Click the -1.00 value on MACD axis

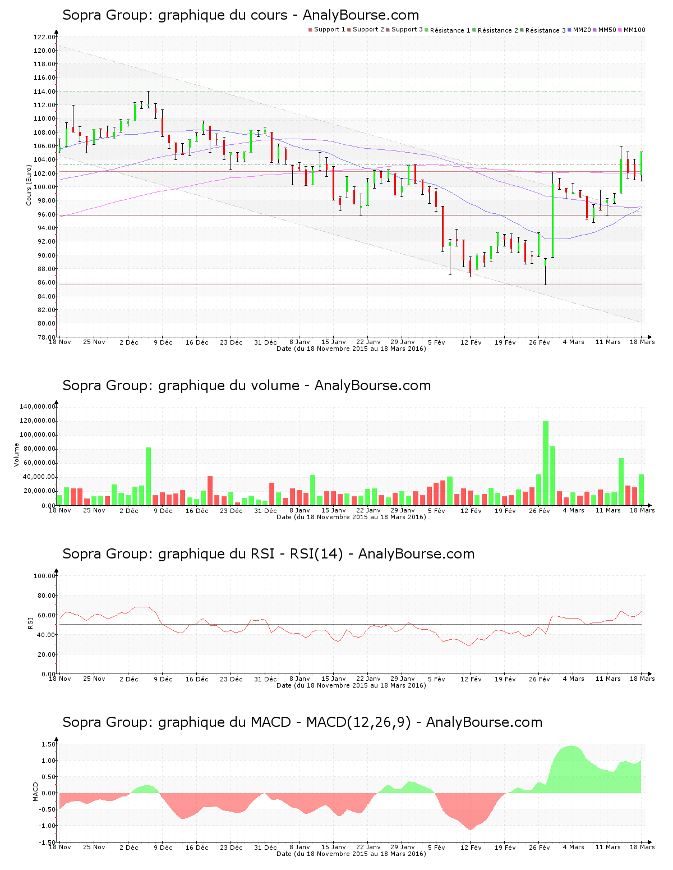tap(47, 826)
